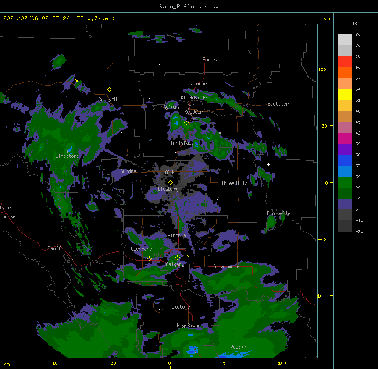Select the Okotoks label
Viewport: 378px width, 369px height.
tap(181, 307)
